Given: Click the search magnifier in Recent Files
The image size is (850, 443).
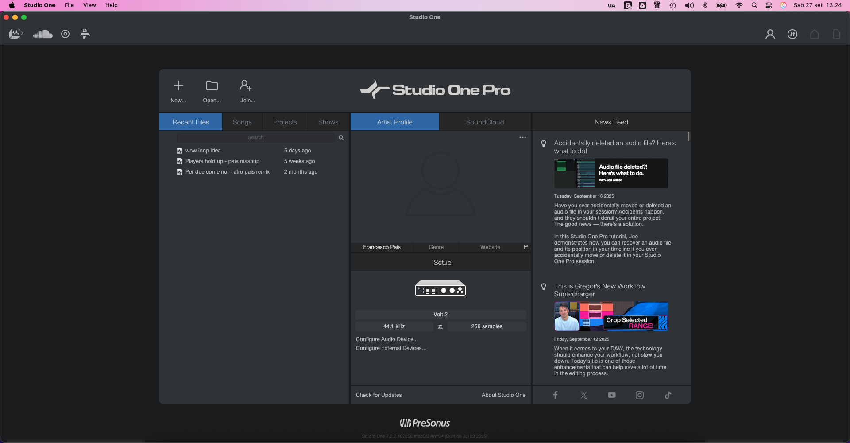Looking at the screenshot, I should click(341, 138).
